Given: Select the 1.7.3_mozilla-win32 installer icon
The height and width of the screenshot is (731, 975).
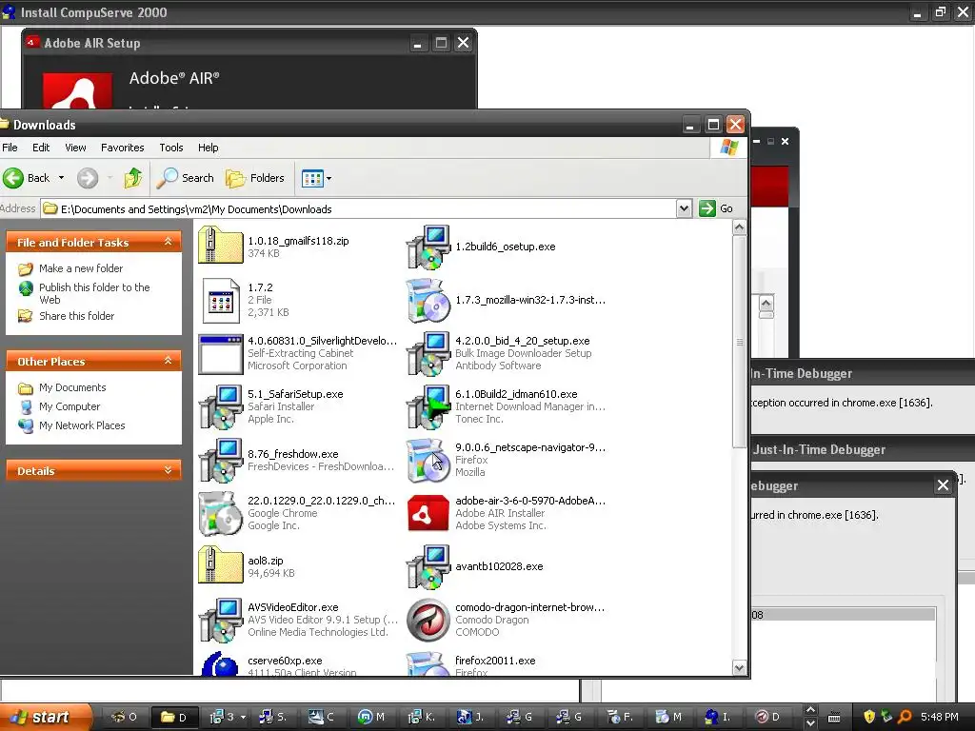Looking at the screenshot, I should click(428, 300).
